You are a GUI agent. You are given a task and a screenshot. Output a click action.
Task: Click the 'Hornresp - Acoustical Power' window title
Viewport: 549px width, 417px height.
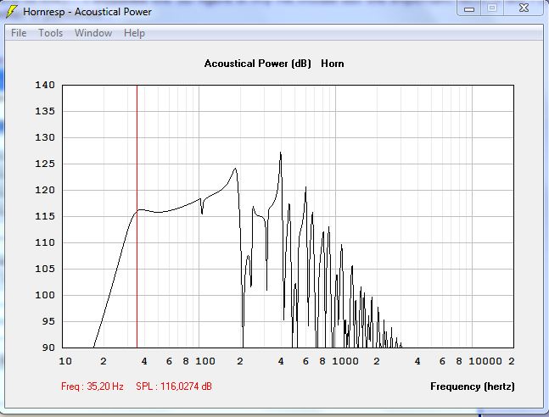click(87, 12)
